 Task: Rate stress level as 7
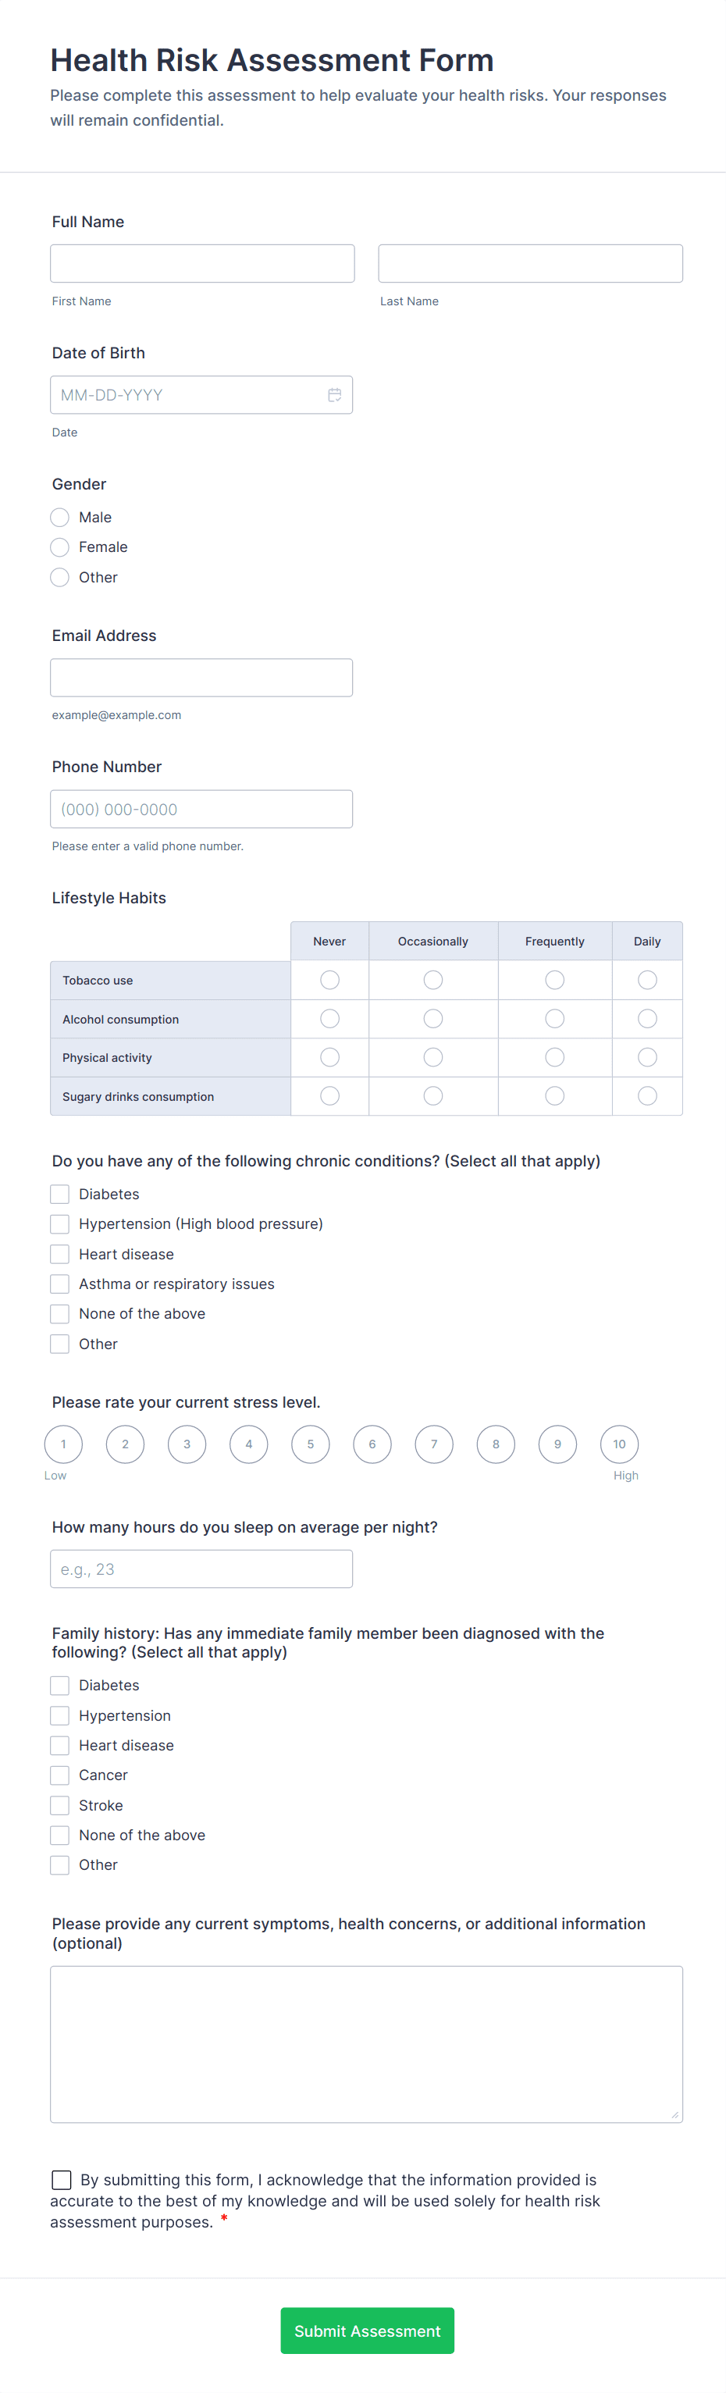tap(433, 1444)
